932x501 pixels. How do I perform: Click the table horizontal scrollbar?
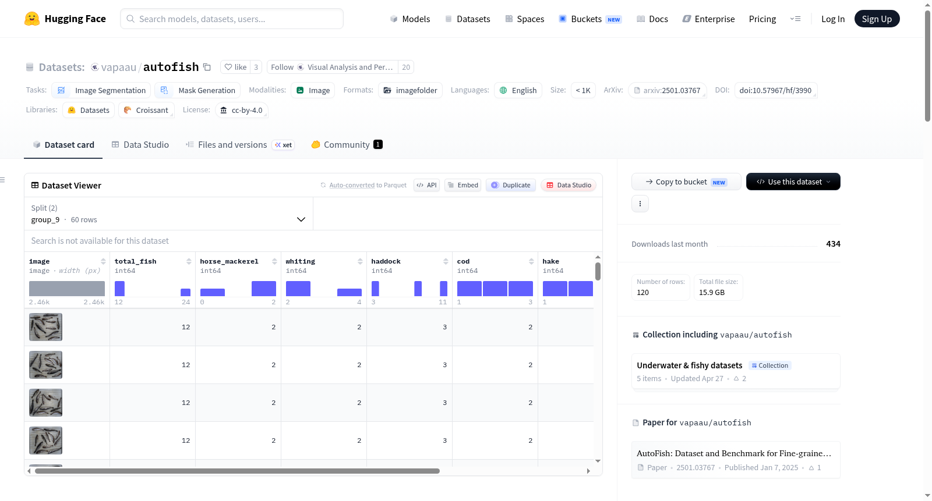click(237, 471)
